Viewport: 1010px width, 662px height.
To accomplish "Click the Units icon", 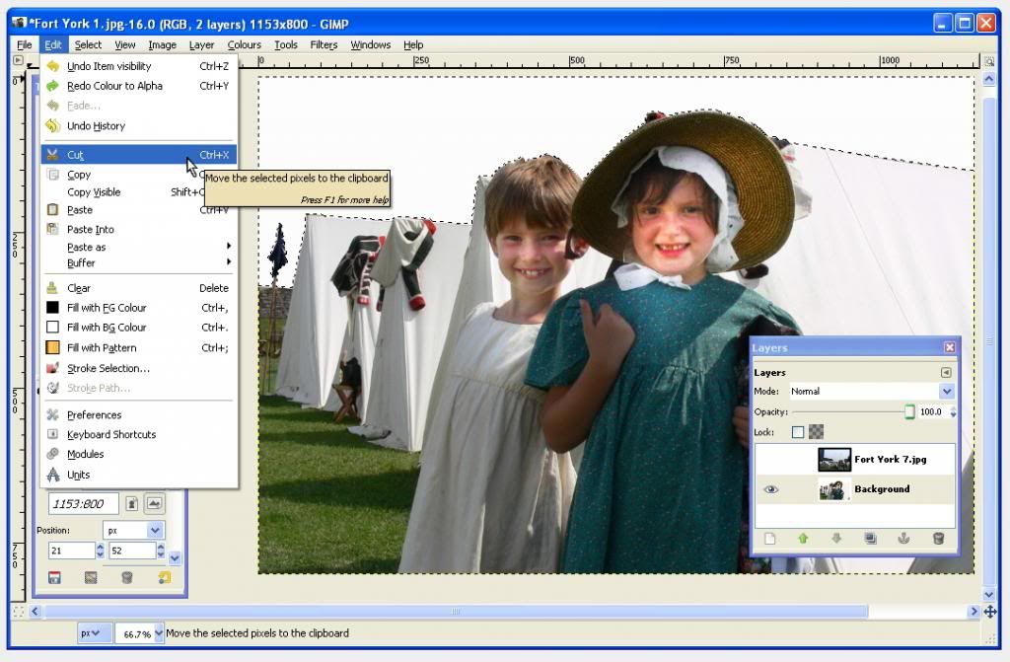I will pos(53,475).
